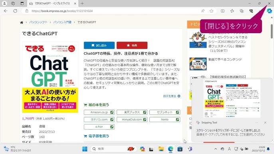Image resolution: width=274 pixels, height=154 pixels.
Task: Buy from honto button
Action: tap(165, 120)
